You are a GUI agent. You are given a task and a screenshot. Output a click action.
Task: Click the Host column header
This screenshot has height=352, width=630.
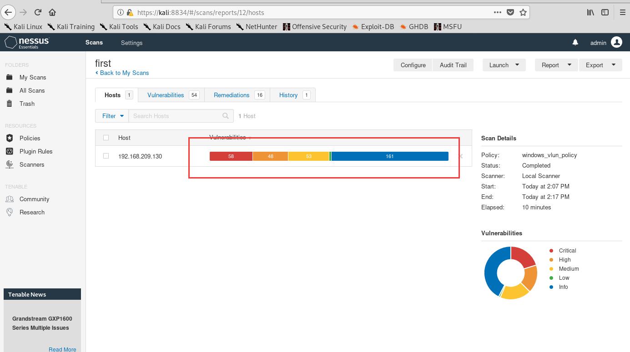tap(124, 138)
